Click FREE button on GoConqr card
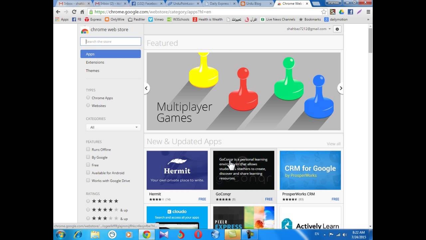 (269, 199)
